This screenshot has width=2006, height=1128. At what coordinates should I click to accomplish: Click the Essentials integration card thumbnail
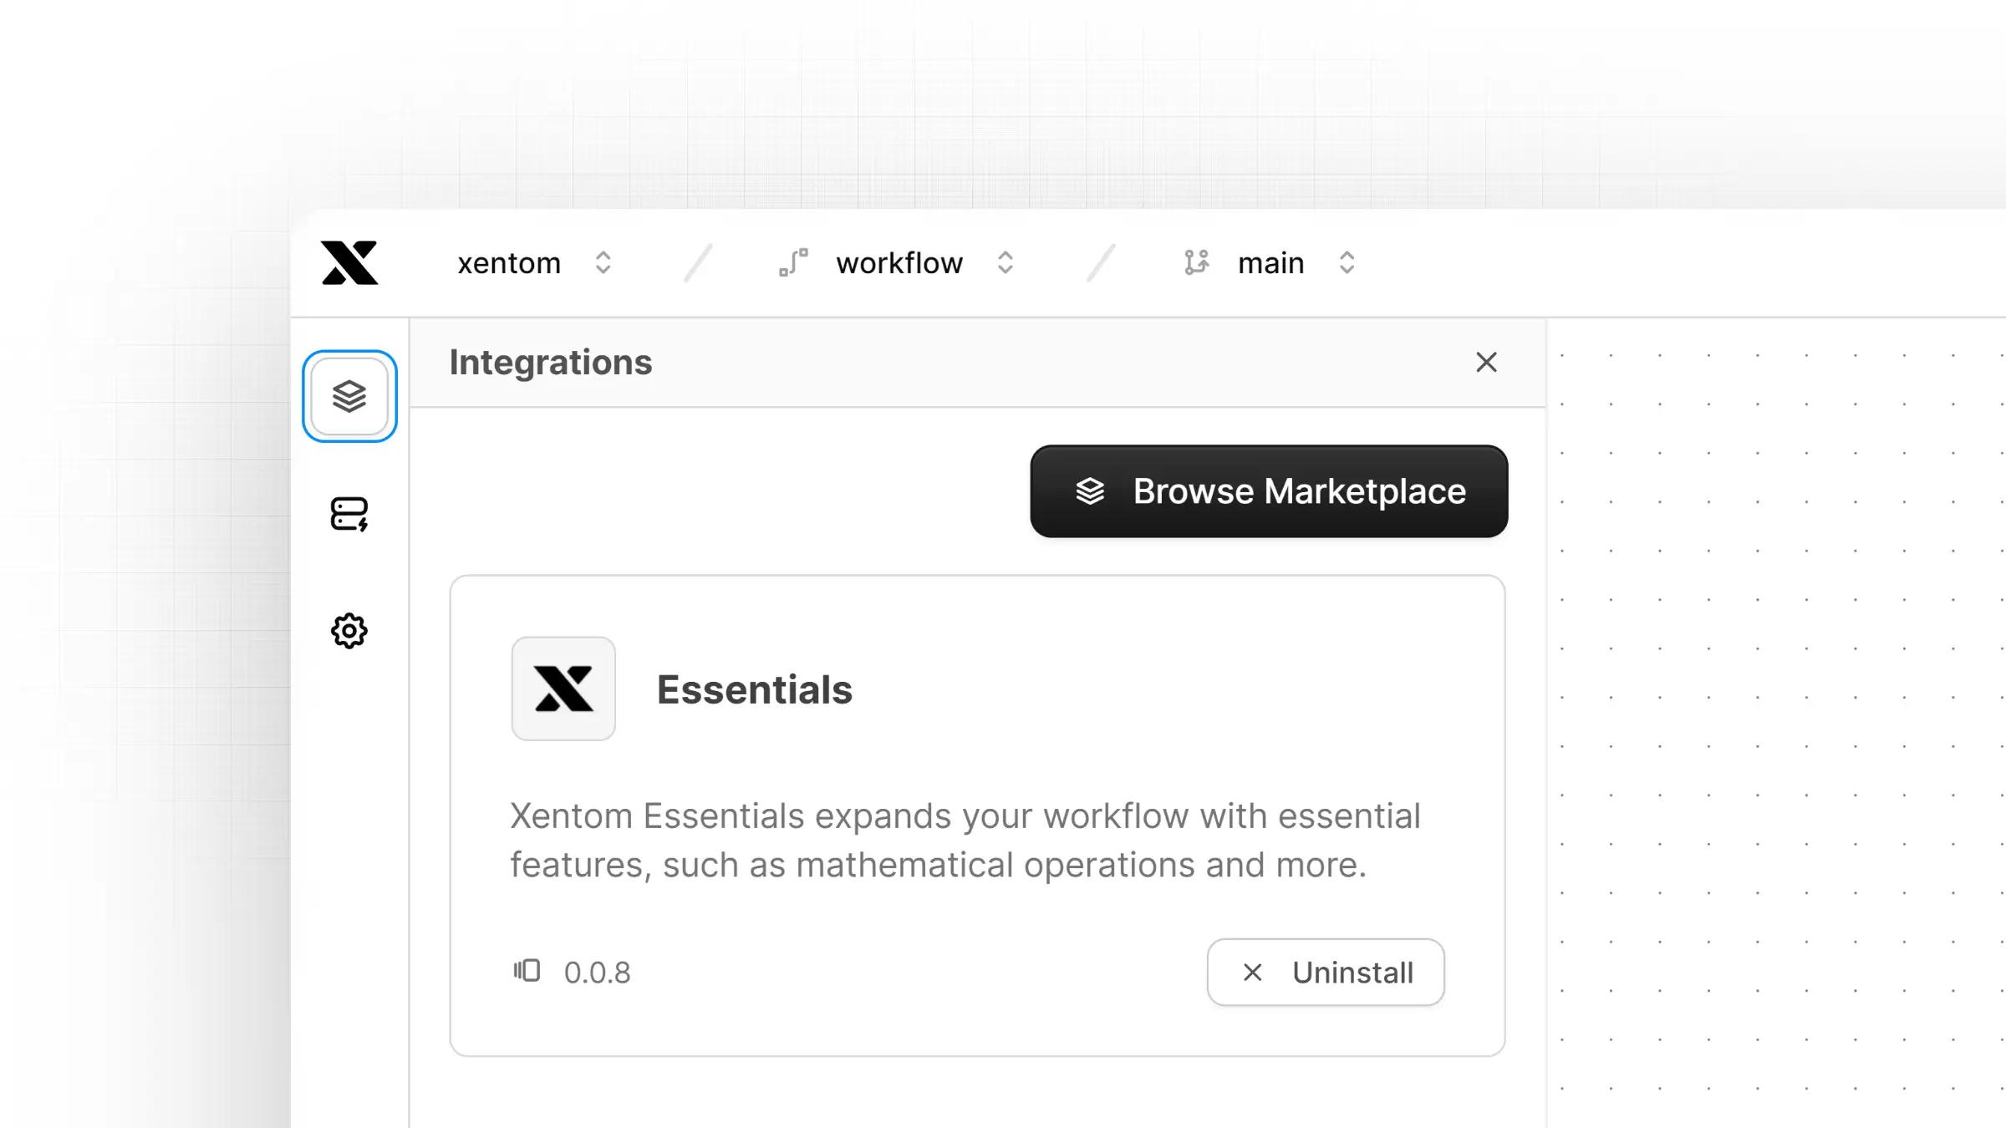pyautogui.click(x=563, y=688)
